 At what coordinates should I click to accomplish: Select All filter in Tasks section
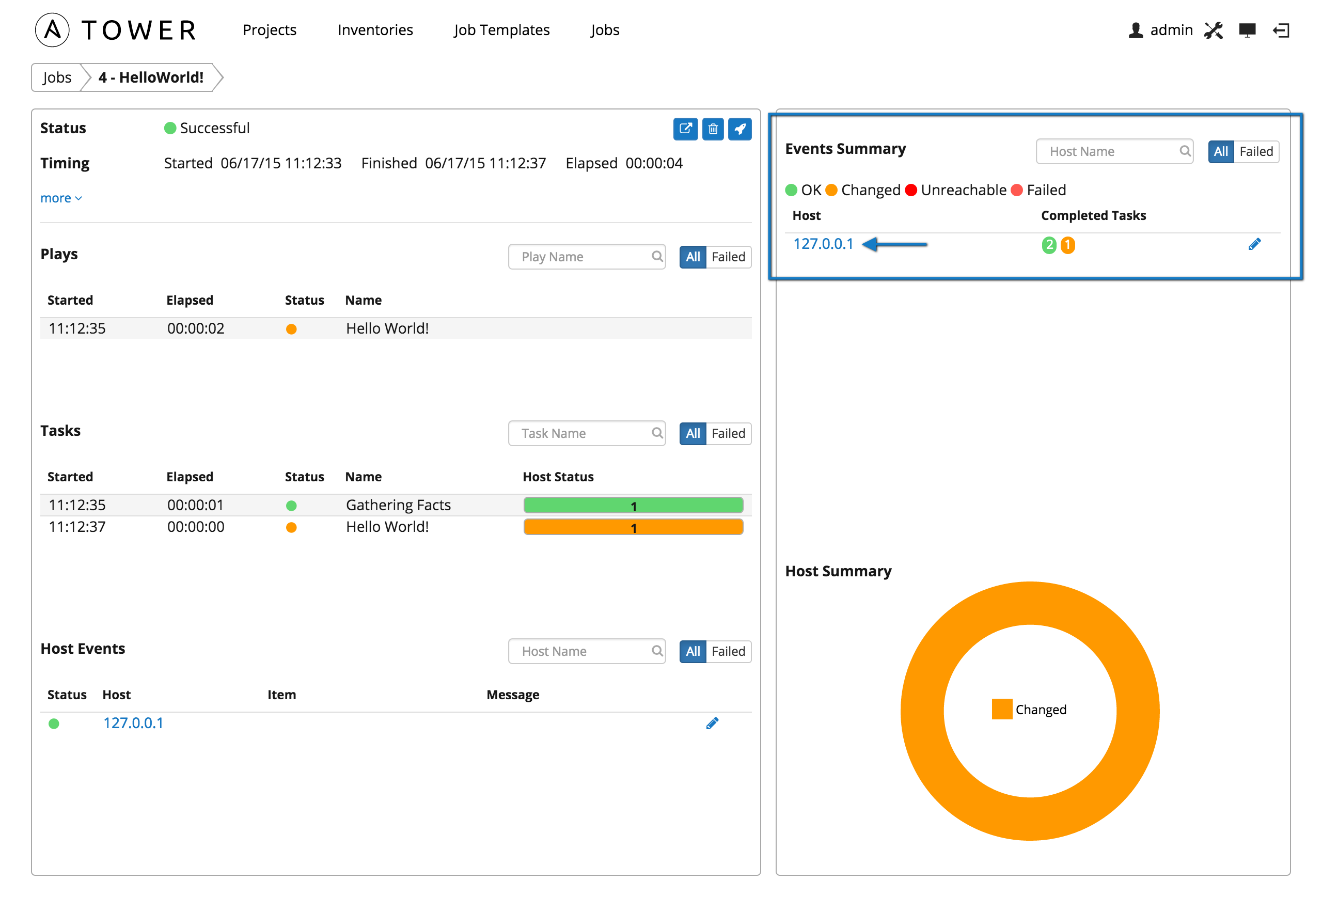tap(693, 433)
